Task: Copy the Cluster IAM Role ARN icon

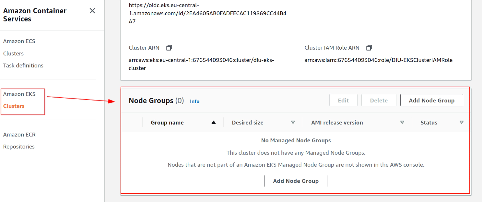Action: [369, 48]
